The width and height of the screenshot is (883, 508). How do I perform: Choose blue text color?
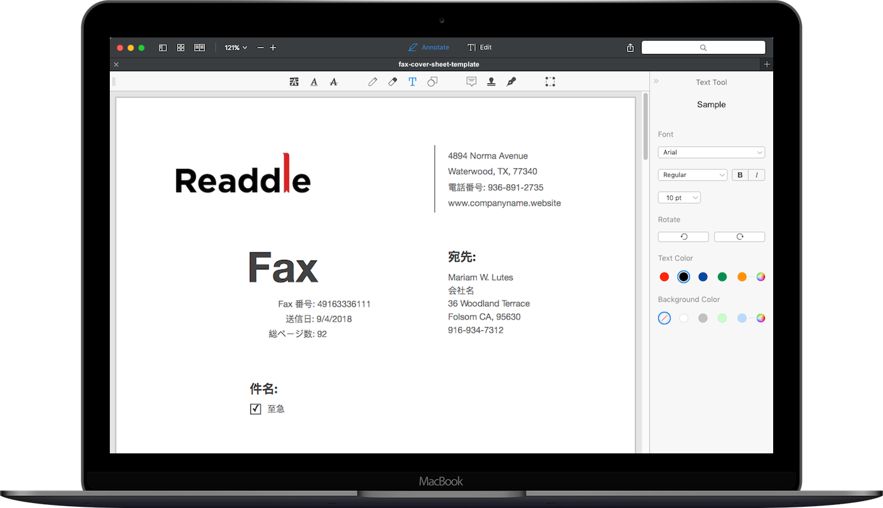(x=703, y=277)
